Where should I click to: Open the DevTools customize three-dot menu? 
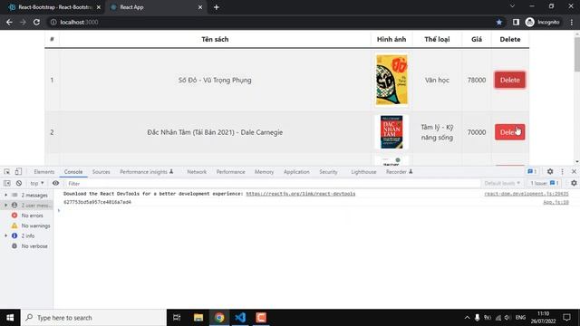pyautogui.click(x=562, y=171)
